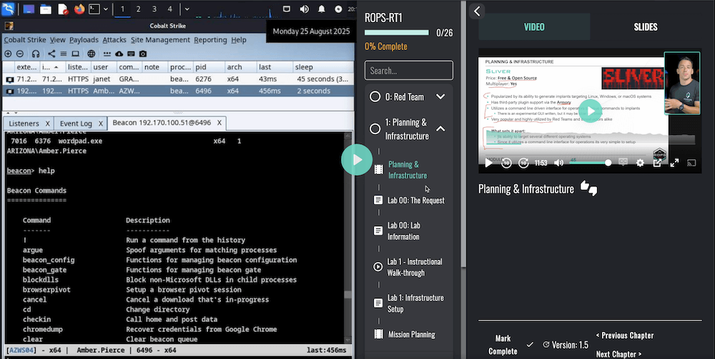The height and width of the screenshot is (359, 715).
Task: Rewind the video 10 seconds
Action: 506,163
